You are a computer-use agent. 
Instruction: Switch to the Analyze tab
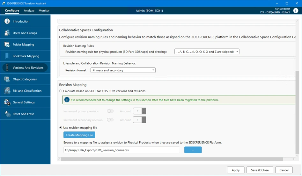tap(29, 11)
